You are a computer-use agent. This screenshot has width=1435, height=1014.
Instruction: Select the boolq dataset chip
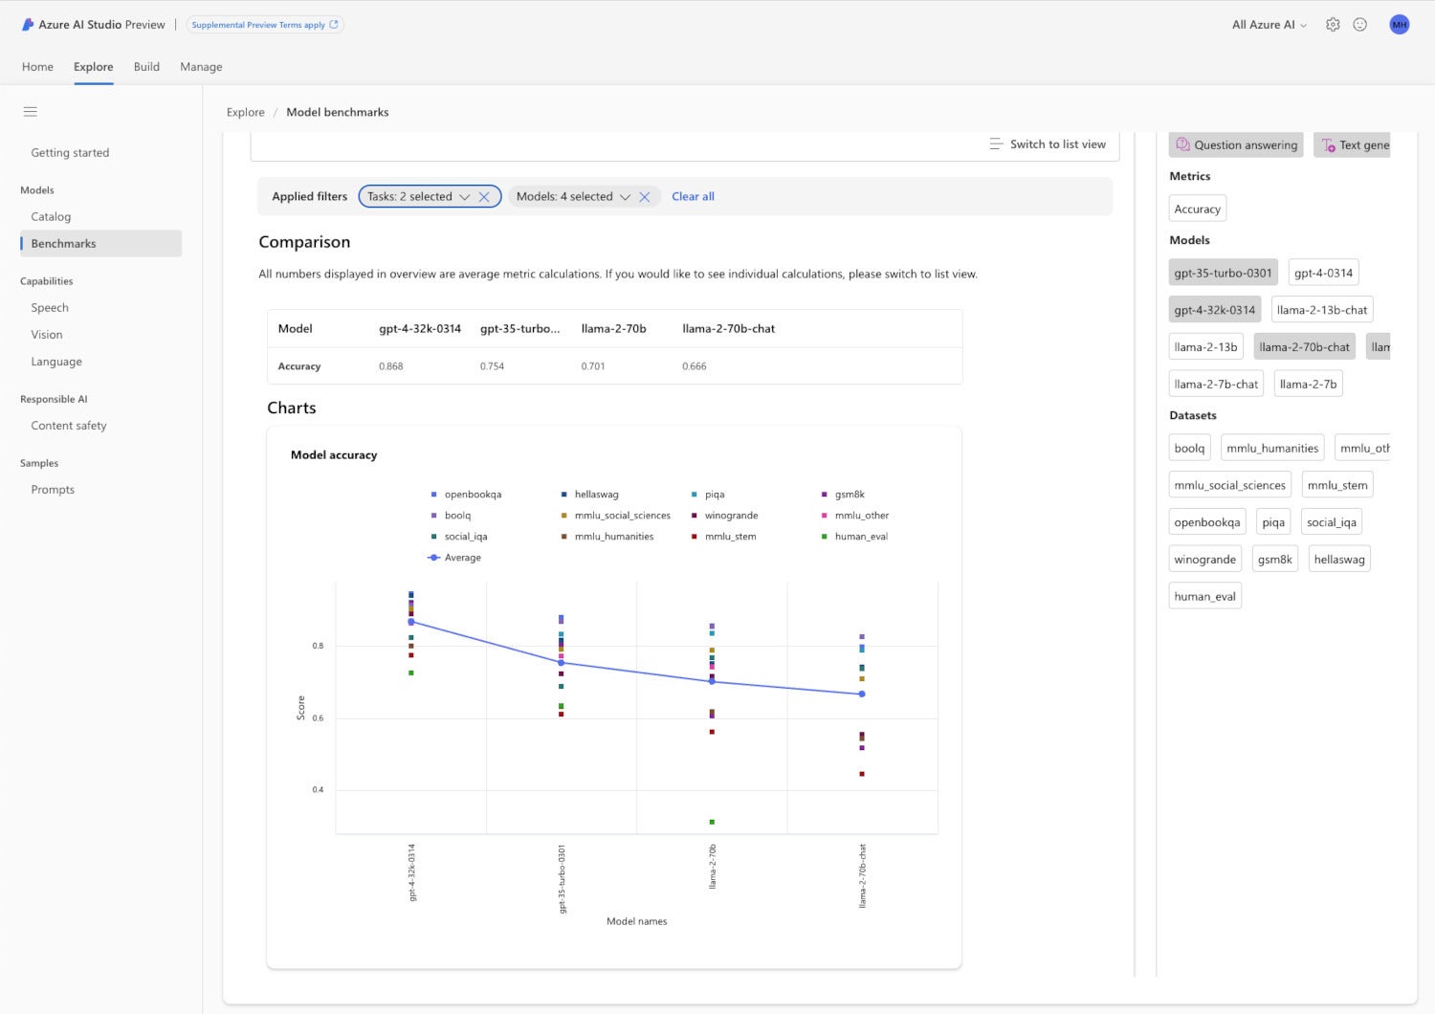point(1189,449)
